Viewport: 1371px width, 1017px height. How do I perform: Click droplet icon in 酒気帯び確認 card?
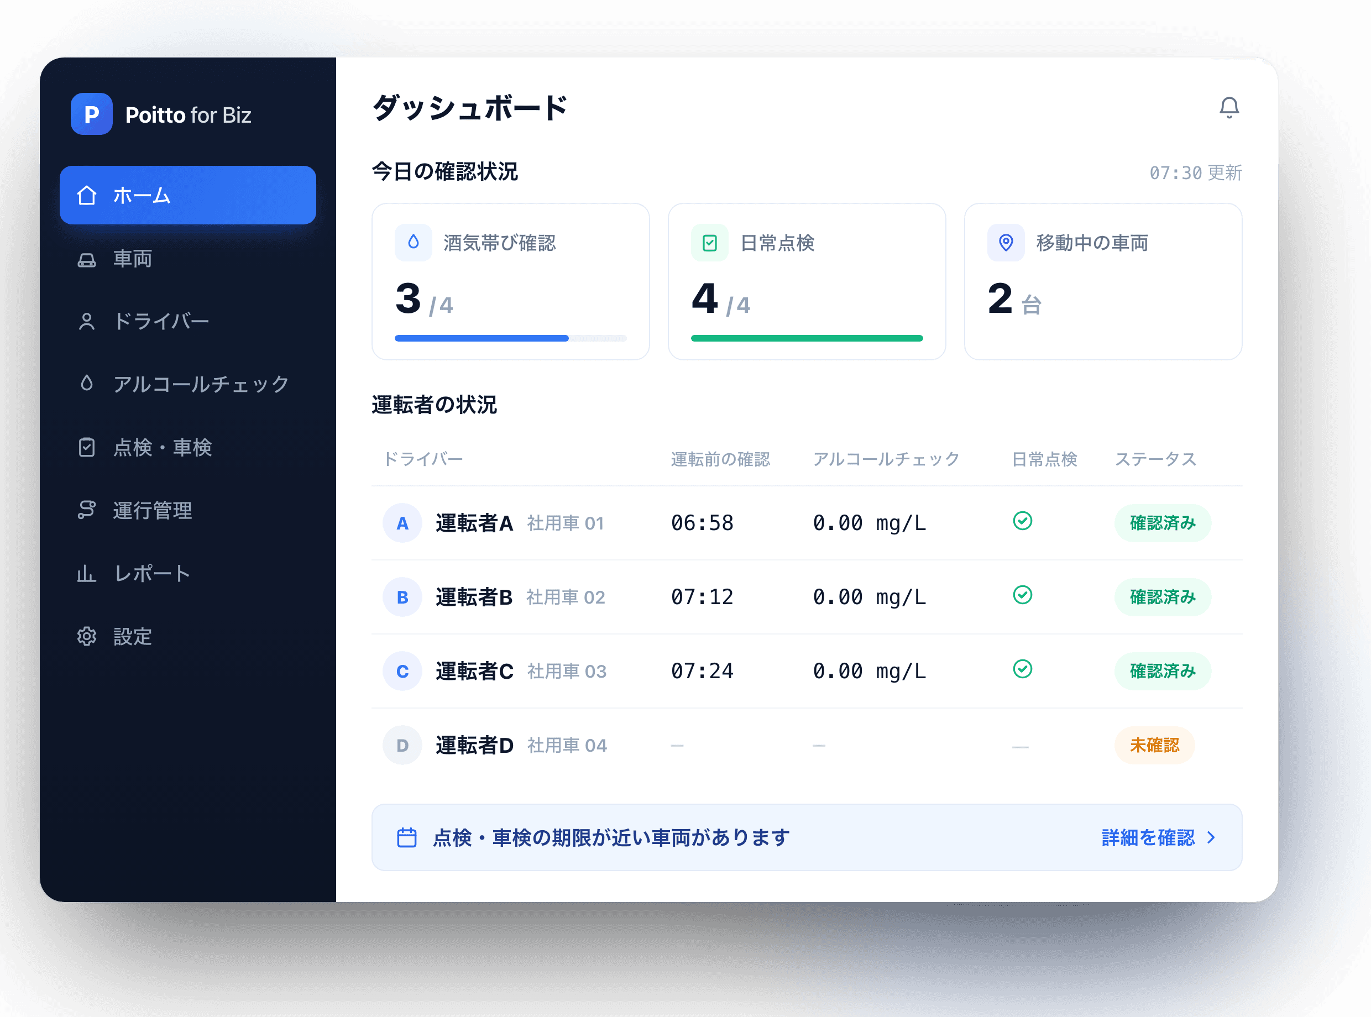(413, 243)
